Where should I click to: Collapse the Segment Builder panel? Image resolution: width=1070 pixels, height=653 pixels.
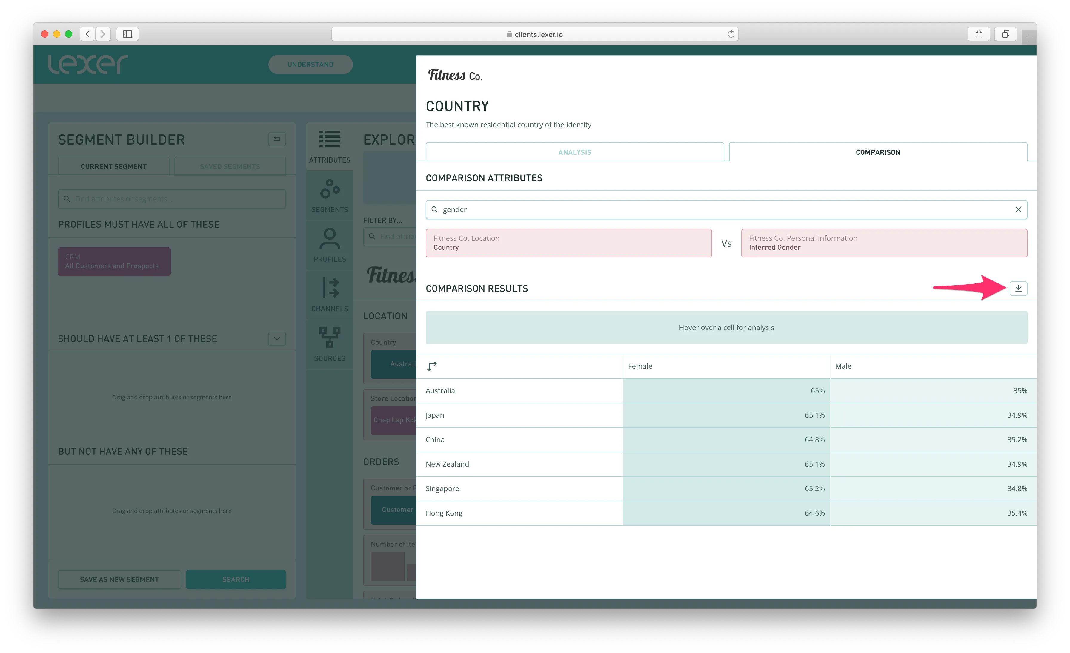(x=277, y=139)
